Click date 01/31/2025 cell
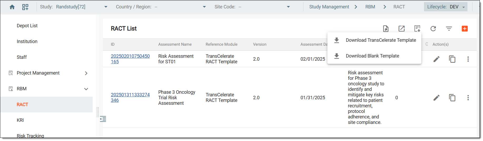This screenshot has width=483, height=141. pos(313,98)
